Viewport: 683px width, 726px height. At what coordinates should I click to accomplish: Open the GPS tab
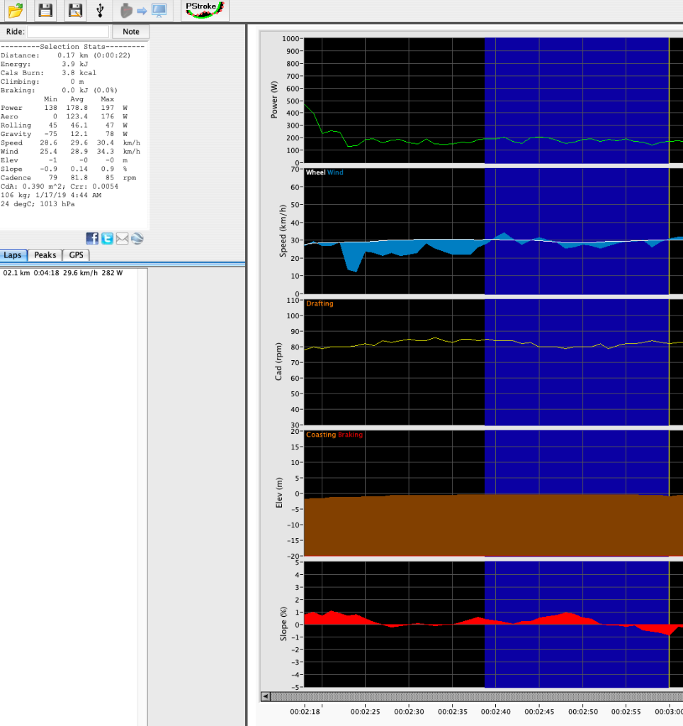(75, 255)
